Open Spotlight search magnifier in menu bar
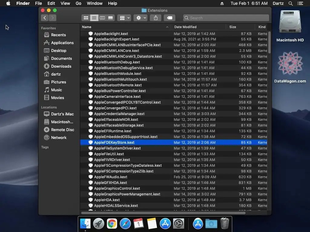Viewport: 310px width, 232px height. (x=291, y=3)
